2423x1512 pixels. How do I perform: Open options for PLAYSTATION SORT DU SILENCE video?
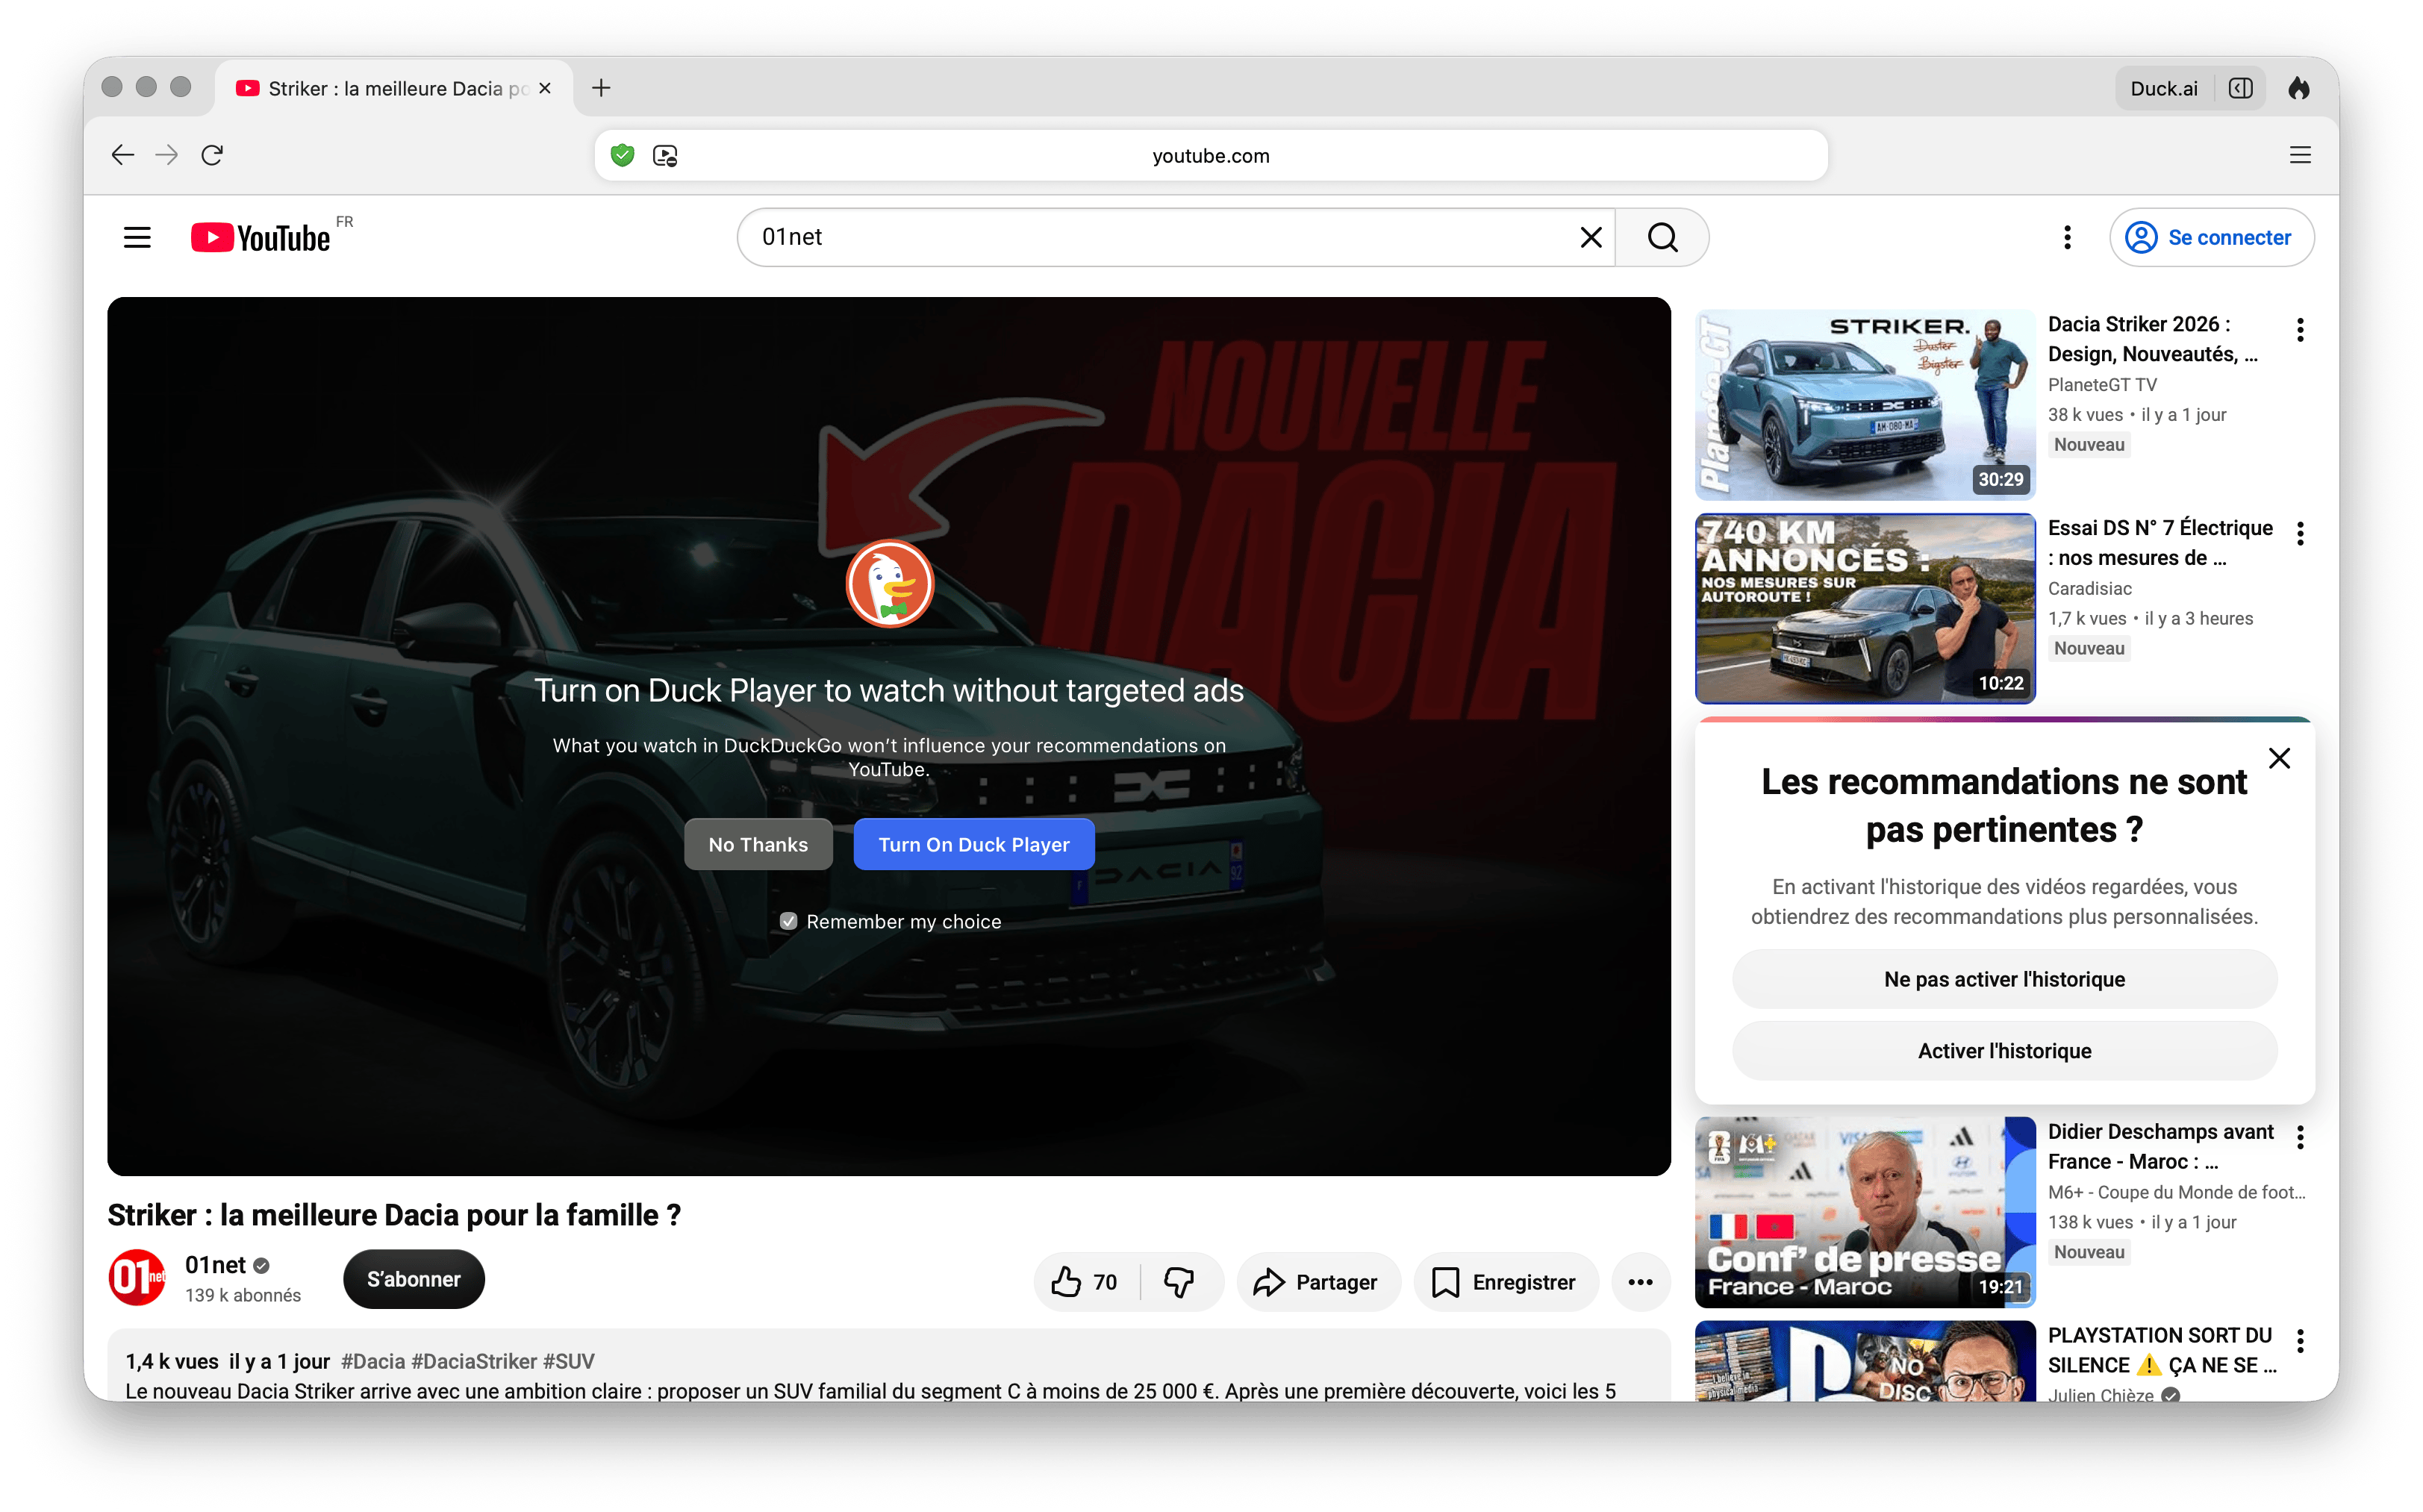point(2300,1341)
